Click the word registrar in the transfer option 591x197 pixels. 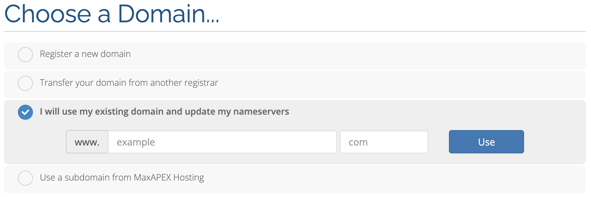[x=201, y=83]
